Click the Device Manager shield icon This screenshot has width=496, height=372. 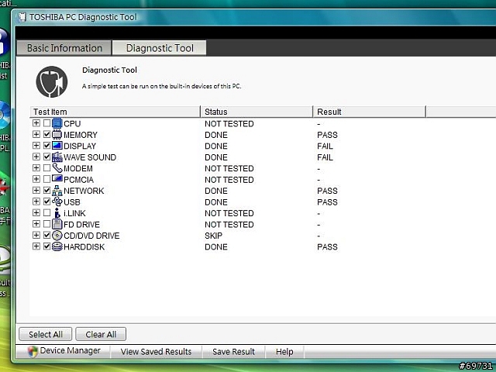[x=33, y=351]
